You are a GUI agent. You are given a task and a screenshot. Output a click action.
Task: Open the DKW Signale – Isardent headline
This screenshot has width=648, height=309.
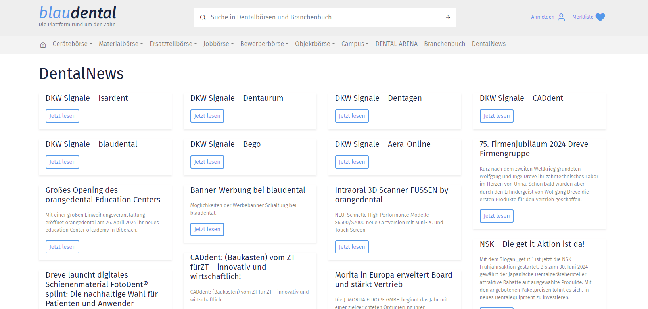[86, 98]
